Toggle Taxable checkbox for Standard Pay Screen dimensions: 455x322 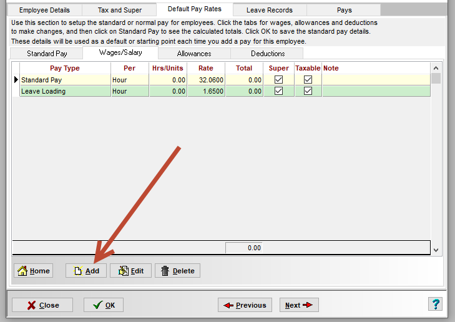point(308,80)
